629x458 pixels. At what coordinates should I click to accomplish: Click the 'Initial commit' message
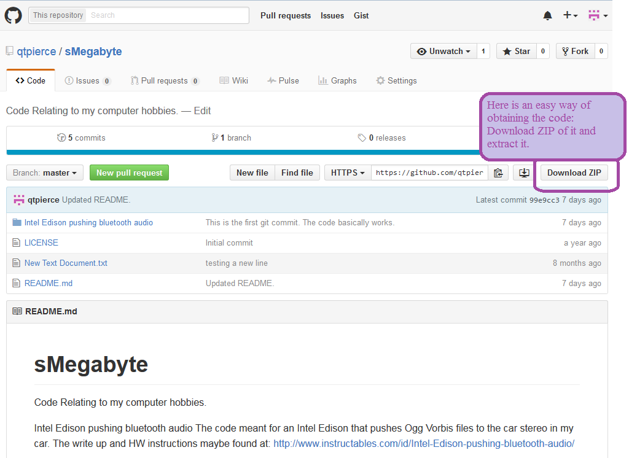(x=229, y=243)
